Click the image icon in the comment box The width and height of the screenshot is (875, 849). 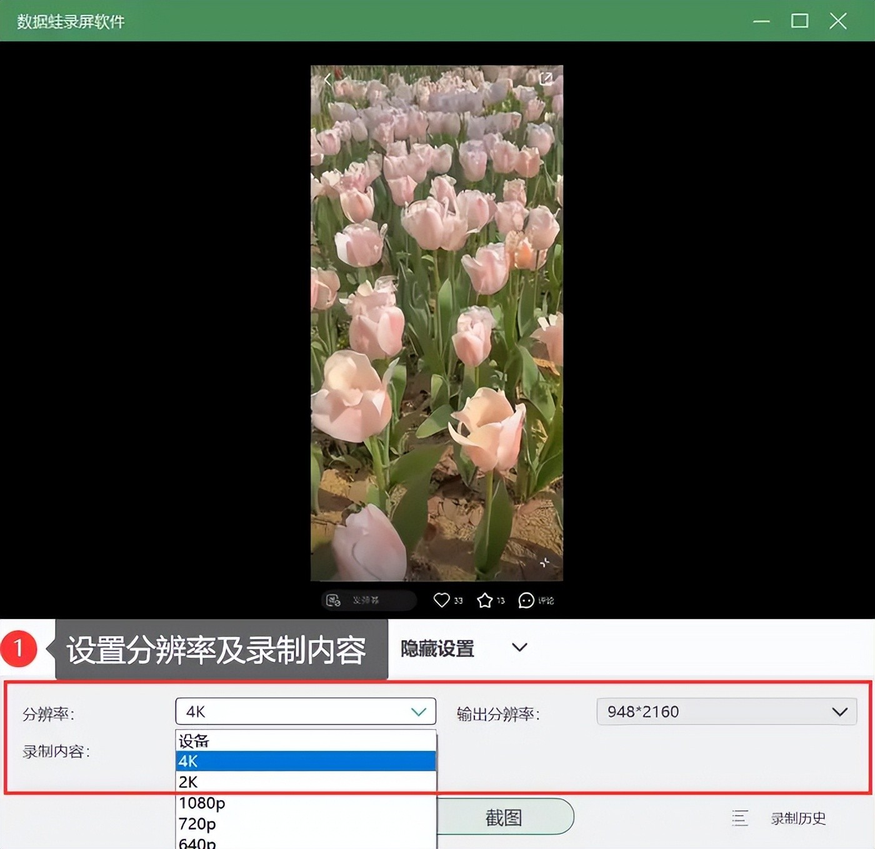(x=333, y=600)
